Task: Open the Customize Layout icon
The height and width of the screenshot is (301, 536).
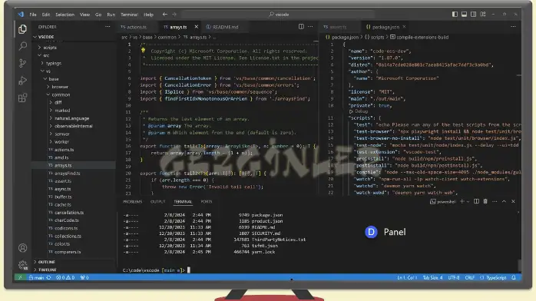Action: point(483,15)
